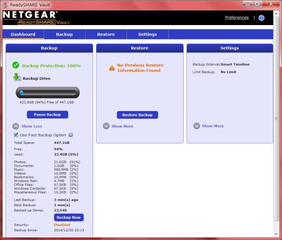Open the Settings tab

pyautogui.click(x=148, y=34)
